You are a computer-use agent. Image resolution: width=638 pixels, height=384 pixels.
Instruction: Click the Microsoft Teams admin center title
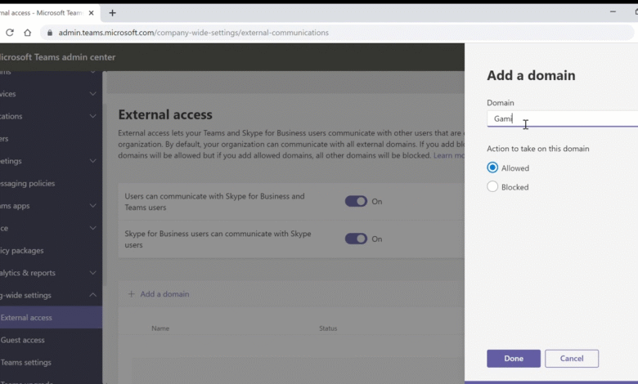pos(57,57)
